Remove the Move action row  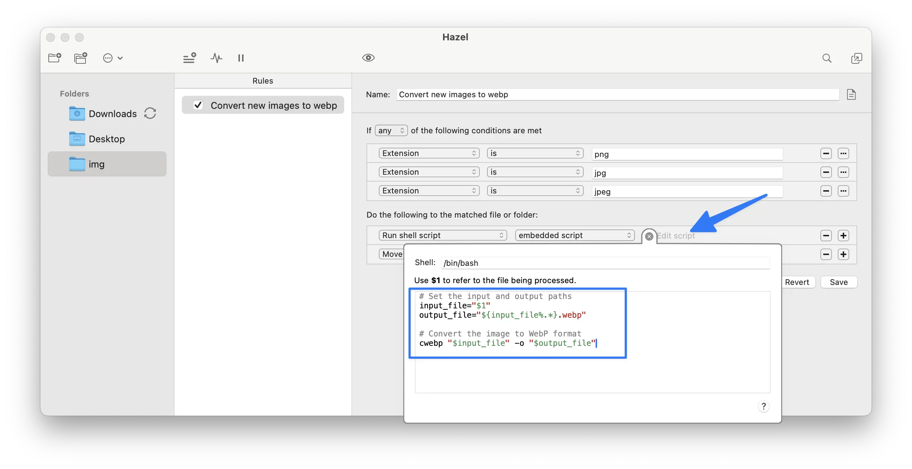coord(826,254)
